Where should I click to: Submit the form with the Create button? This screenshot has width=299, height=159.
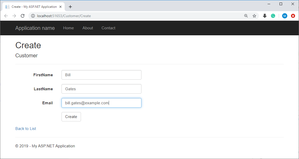click(71, 116)
